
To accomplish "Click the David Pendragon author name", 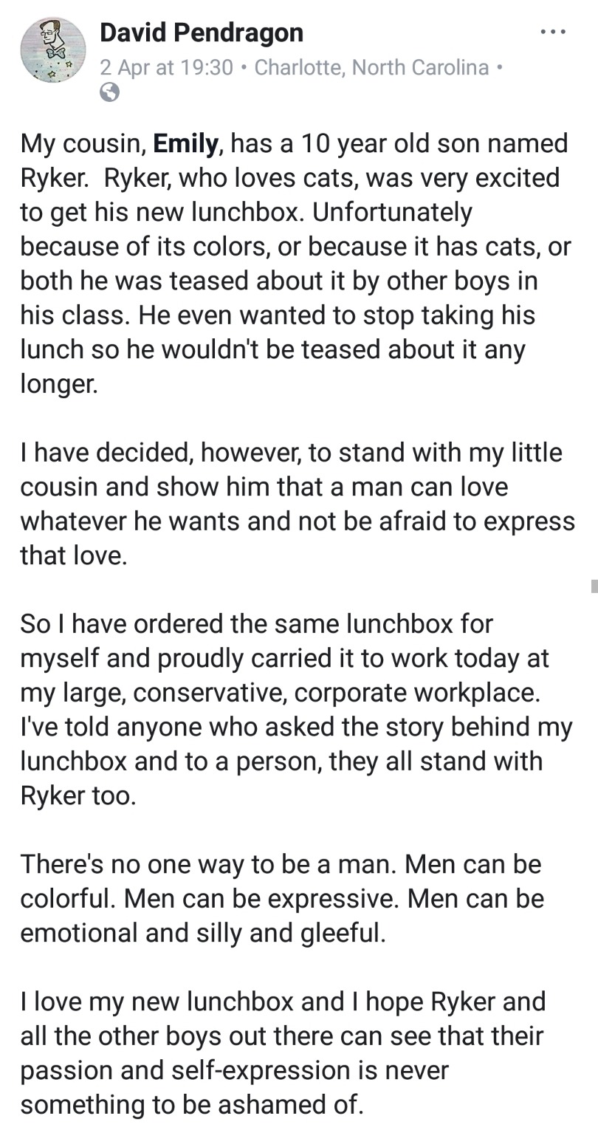I will click(201, 32).
